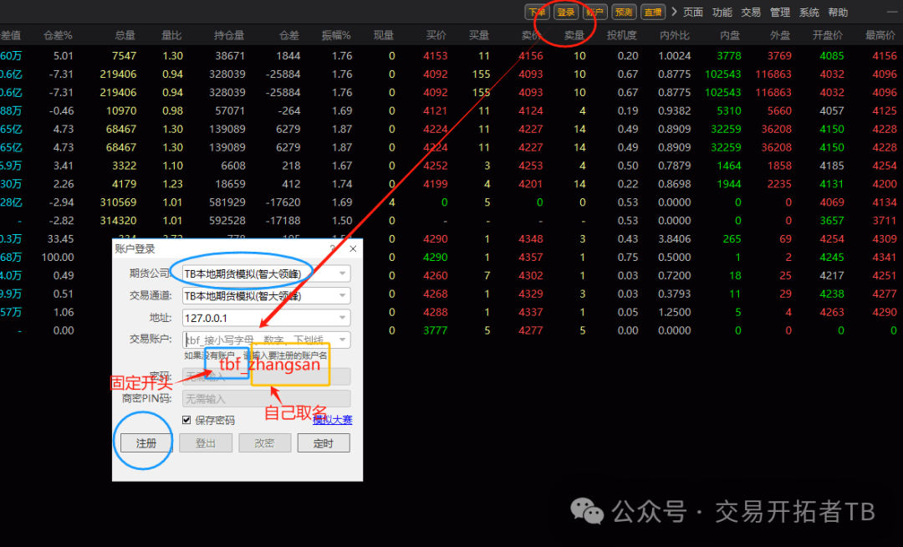903x547 pixels.
Task: Open the 系统 menu
Action: click(x=809, y=12)
